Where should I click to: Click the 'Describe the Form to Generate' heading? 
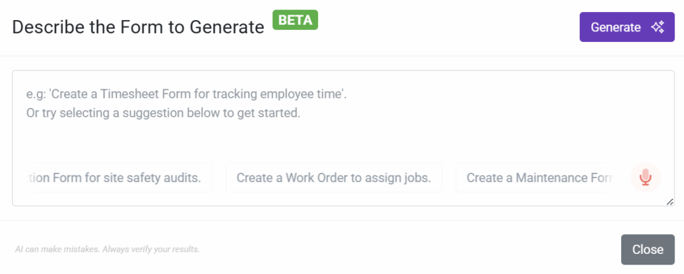coord(138,27)
